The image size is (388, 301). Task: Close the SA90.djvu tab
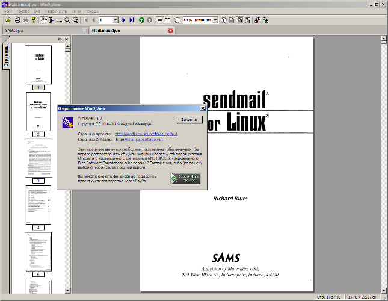coord(84,31)
